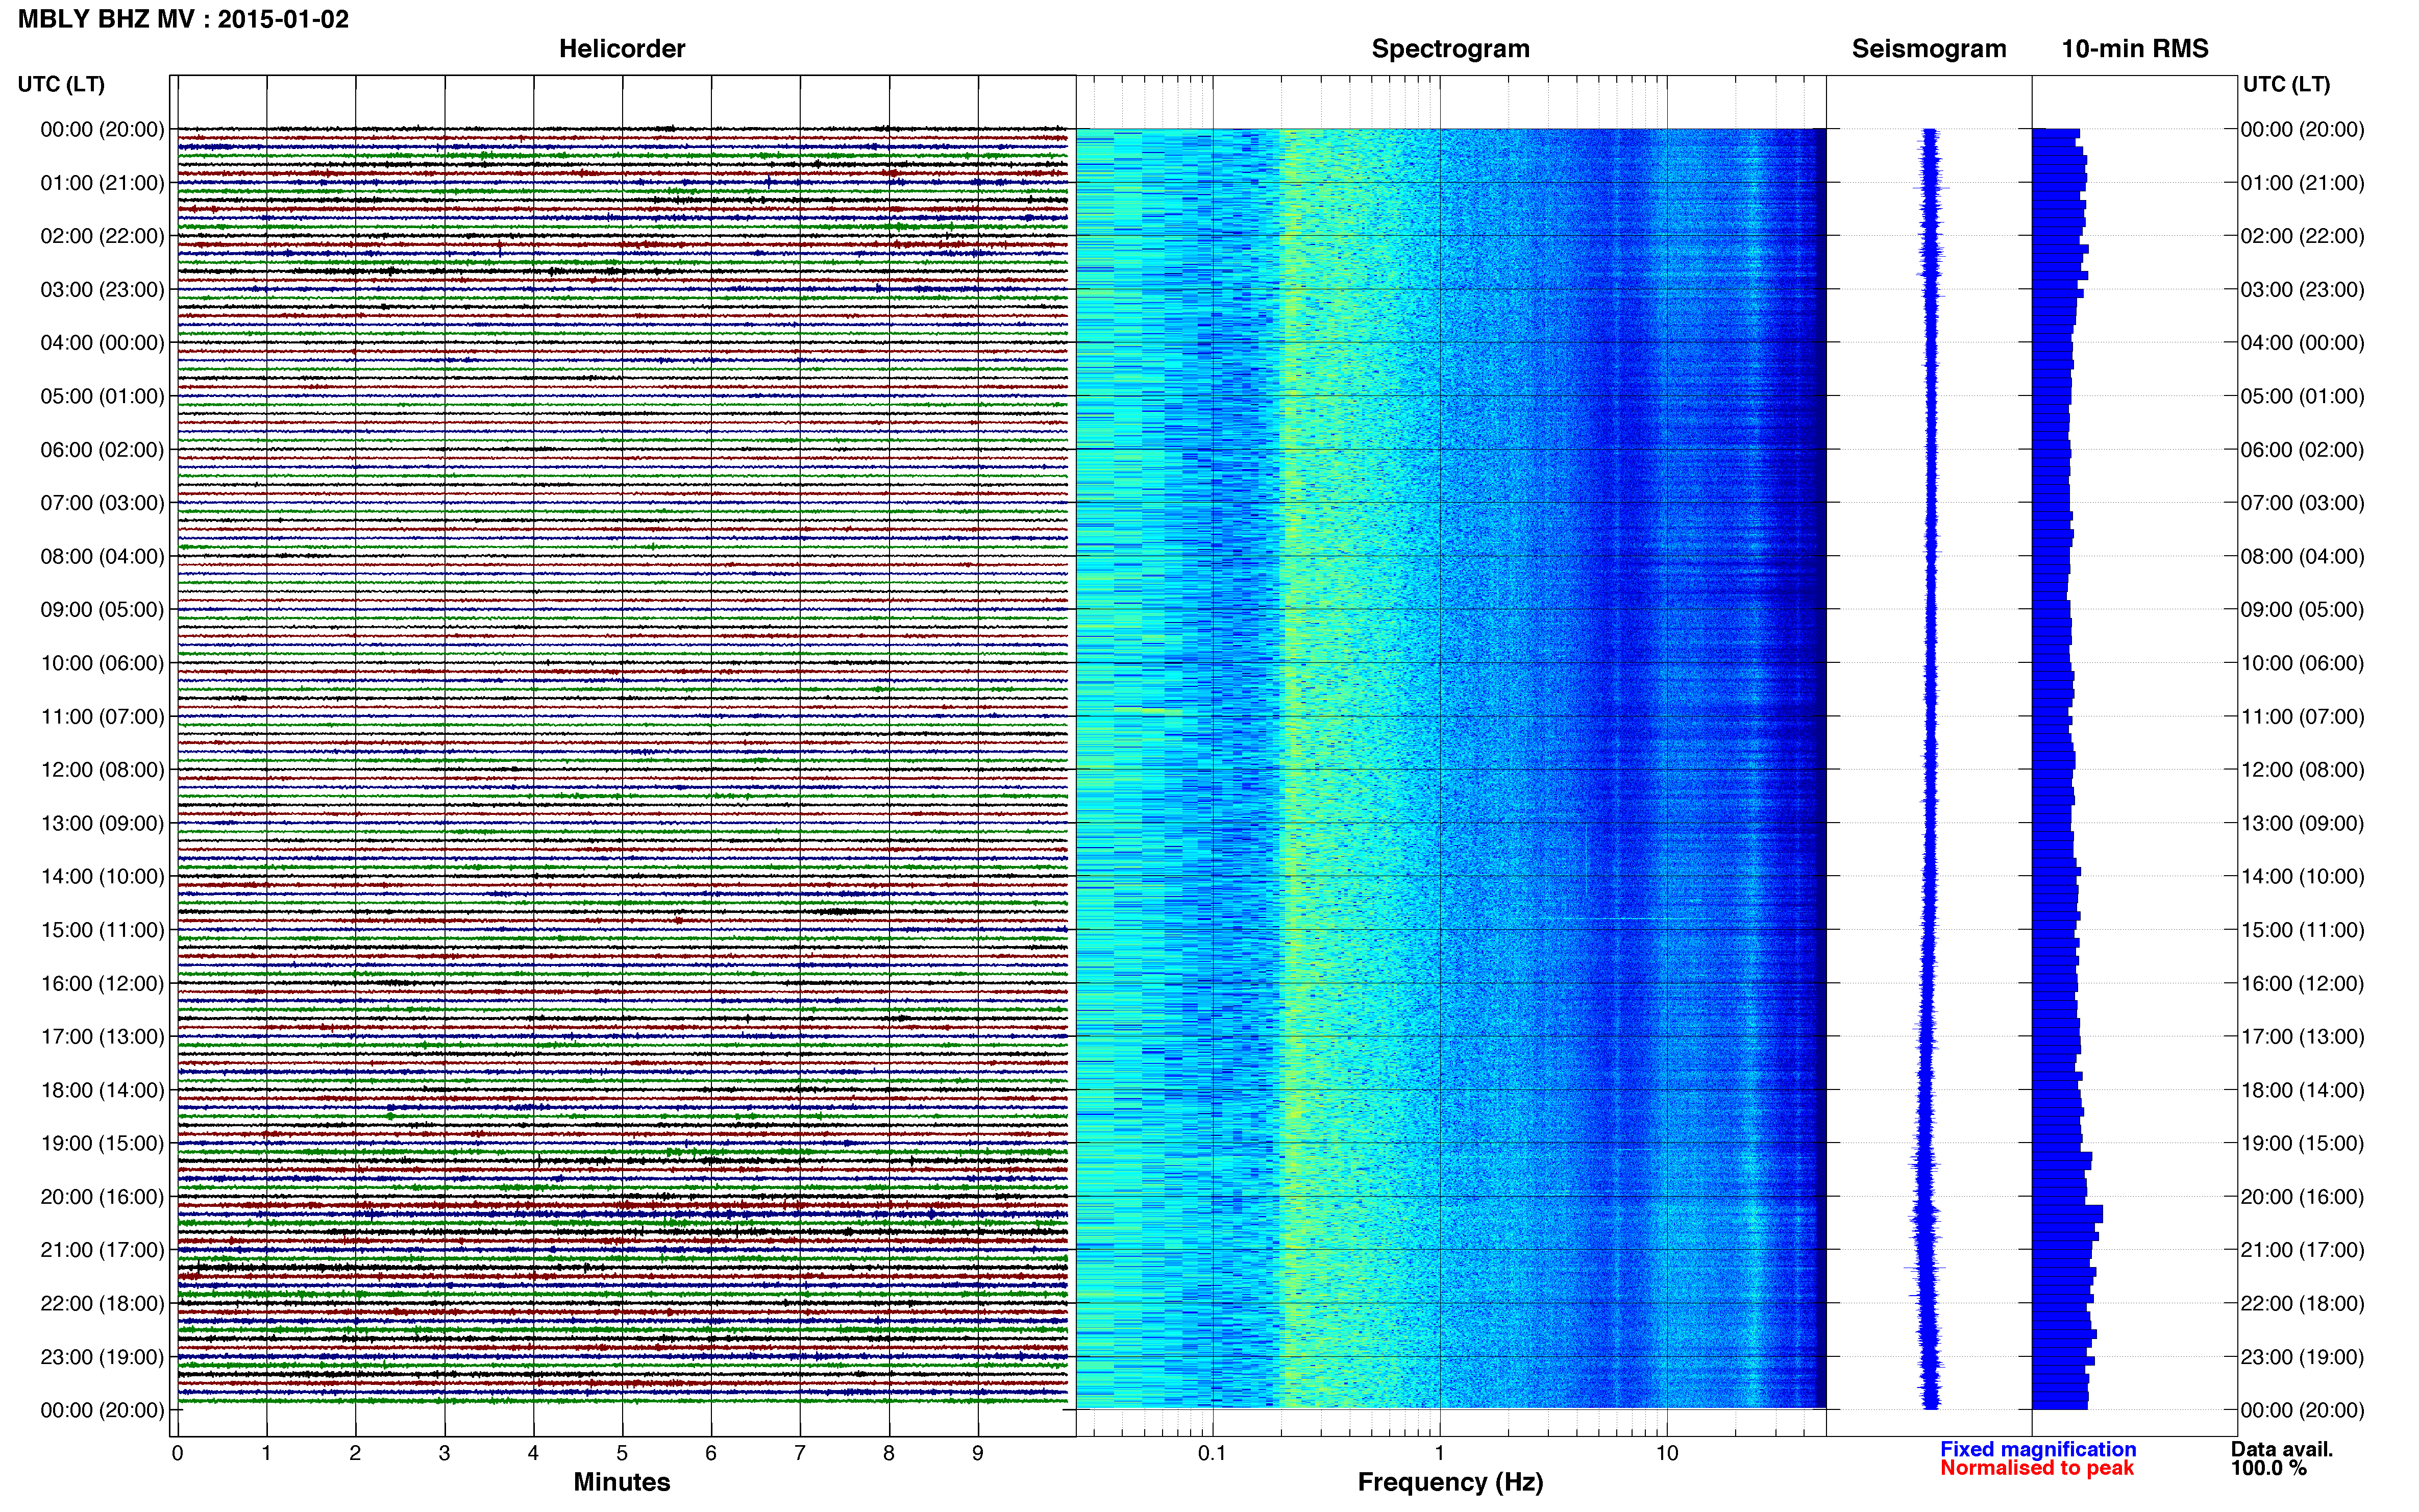Click the left '10:00 (06:00)' time label
This screenshot has height=1512, width=2419.
coord(102,663)
